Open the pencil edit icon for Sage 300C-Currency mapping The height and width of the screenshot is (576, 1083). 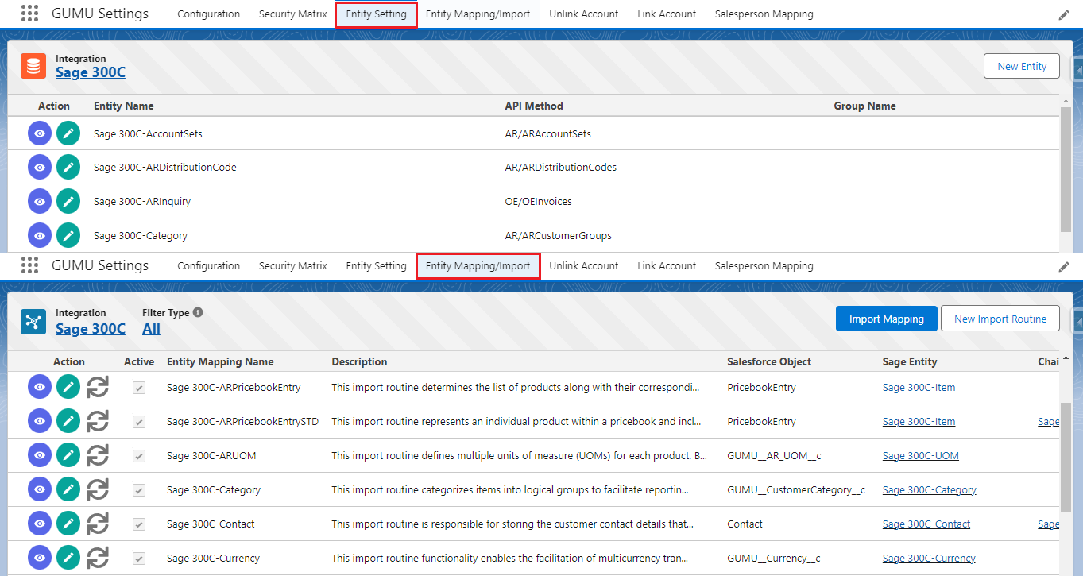click(x=68, y=558)
